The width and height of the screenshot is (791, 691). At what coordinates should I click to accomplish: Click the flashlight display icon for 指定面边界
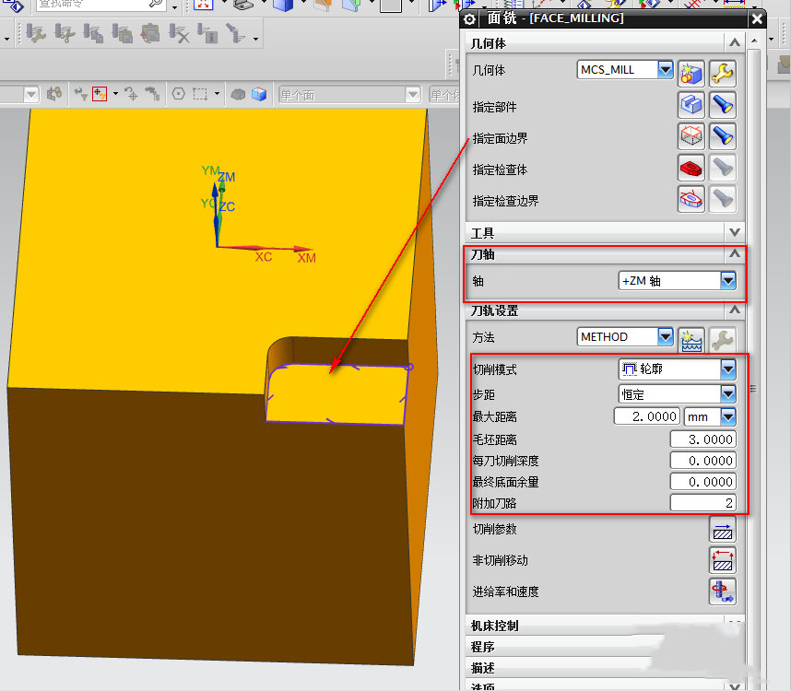tap(722, 136)
